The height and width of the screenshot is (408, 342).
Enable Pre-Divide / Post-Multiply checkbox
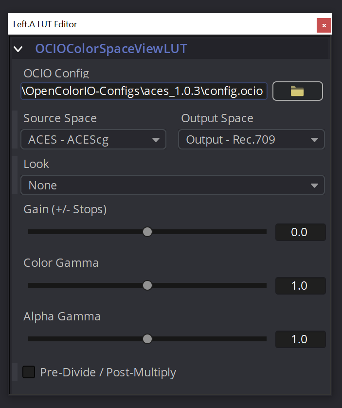(29, 372)
